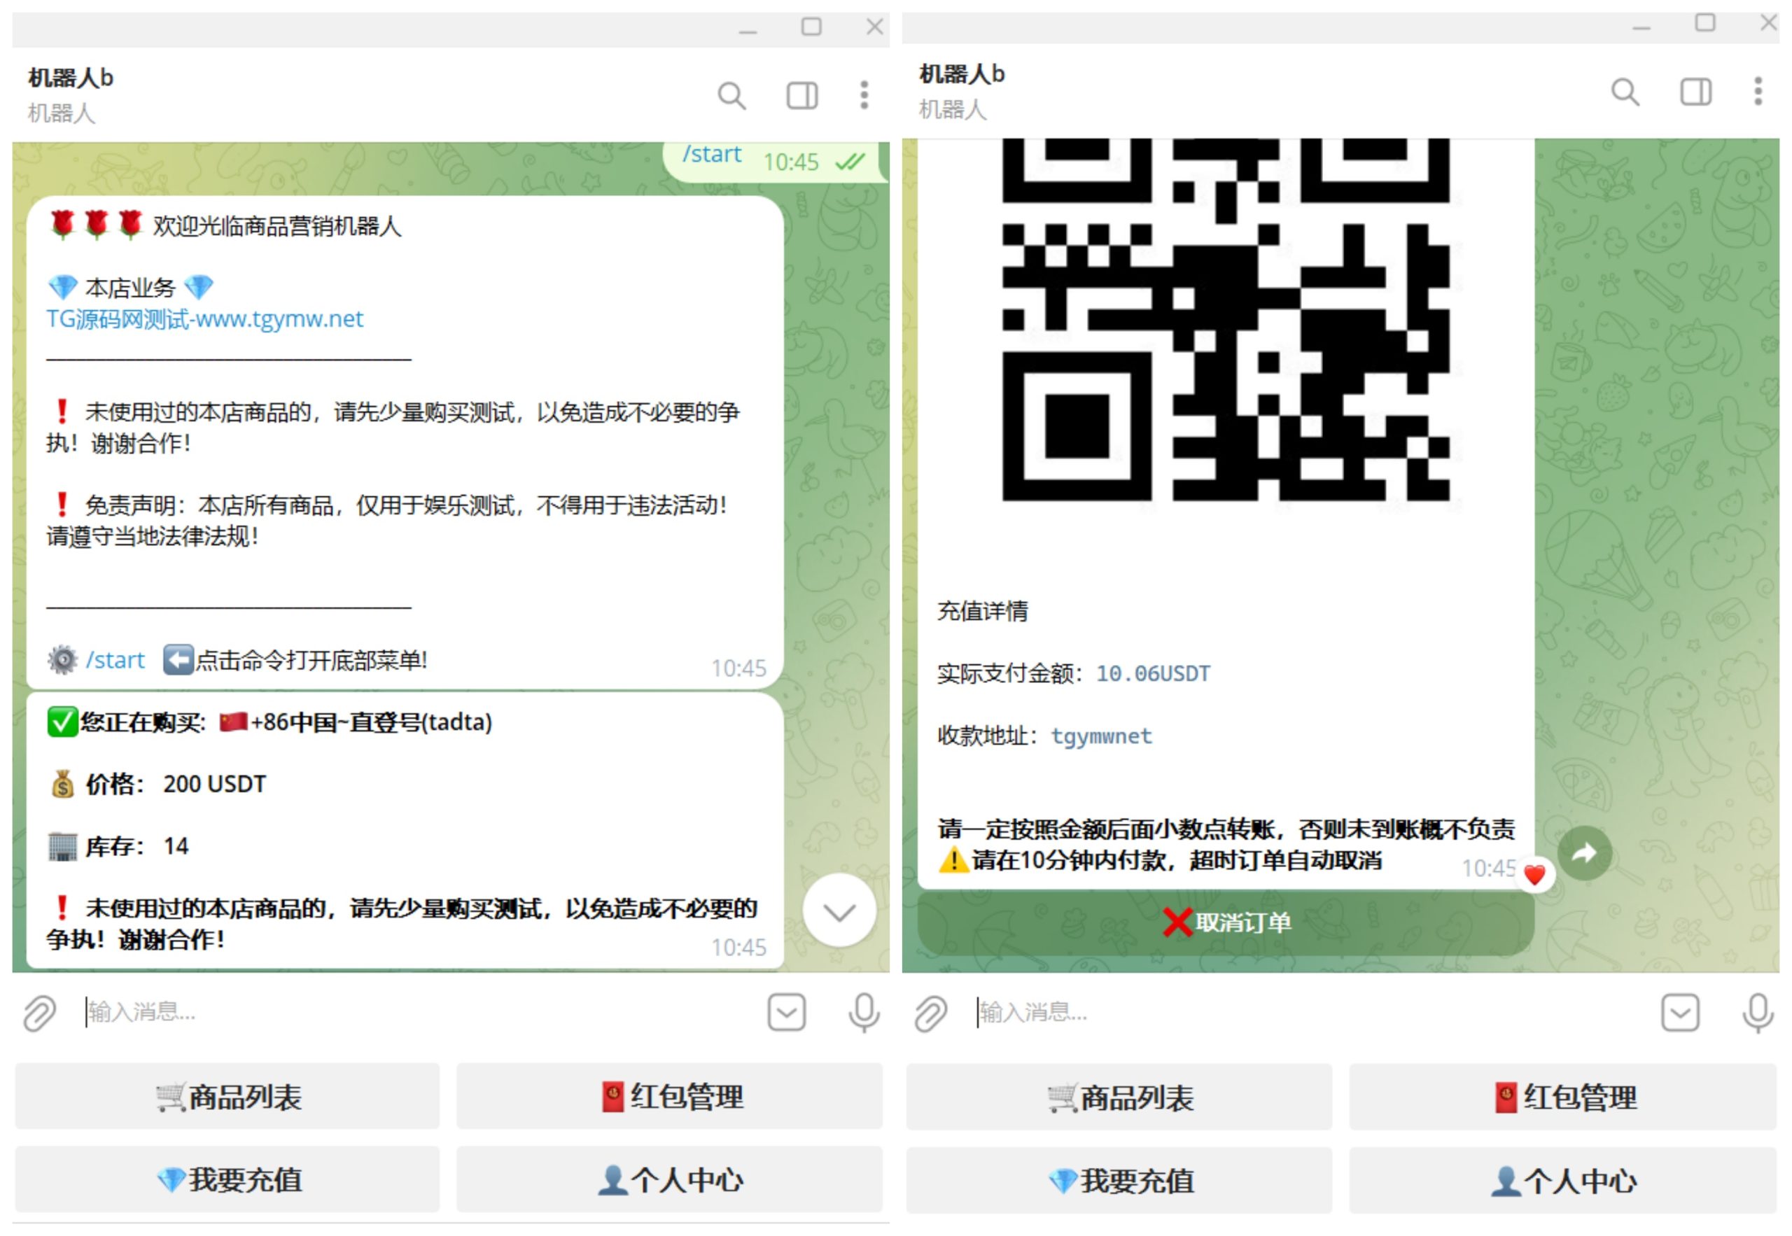The width and height of the screenshot is (1792, 1236).
Task: Click attachment paperclip in right chat
Action: point(930,1013)
